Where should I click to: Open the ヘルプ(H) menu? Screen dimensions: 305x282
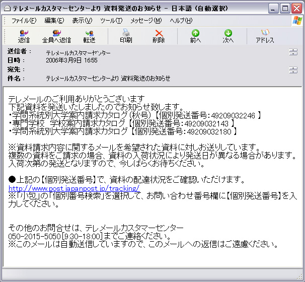coord(181,21)
